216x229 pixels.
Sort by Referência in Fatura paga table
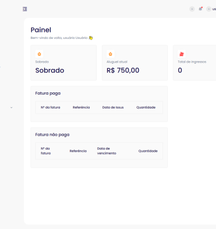81,107
